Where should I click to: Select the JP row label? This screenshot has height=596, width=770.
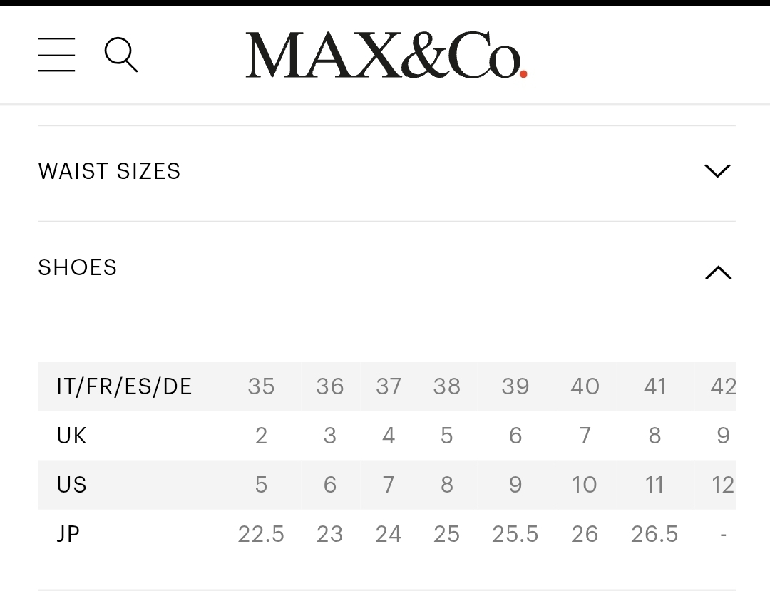pyautogui.click(x=68, y=534)
